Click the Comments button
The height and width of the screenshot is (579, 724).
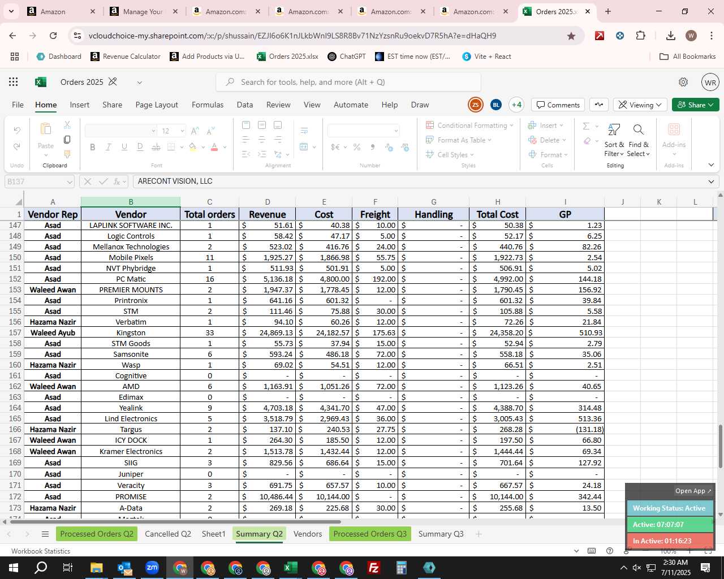(x=558, y=105)
